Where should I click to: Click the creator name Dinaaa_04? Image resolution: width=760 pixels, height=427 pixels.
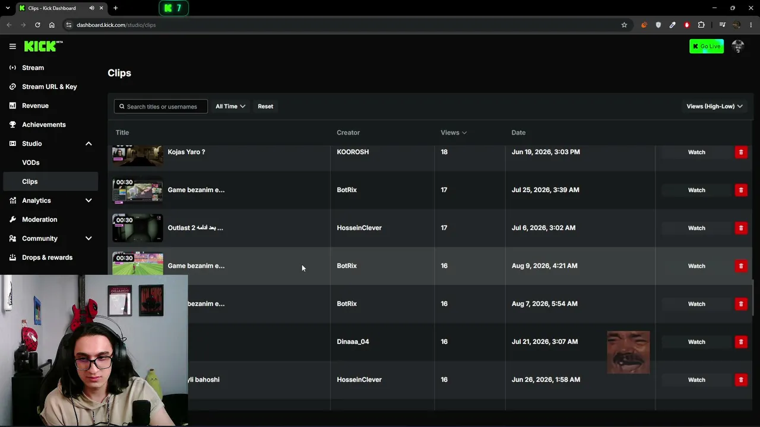click(353, 342)
